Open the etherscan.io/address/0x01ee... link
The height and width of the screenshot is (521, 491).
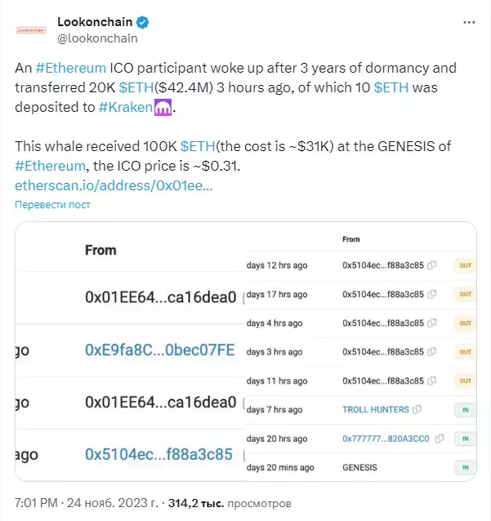[114, 185]
